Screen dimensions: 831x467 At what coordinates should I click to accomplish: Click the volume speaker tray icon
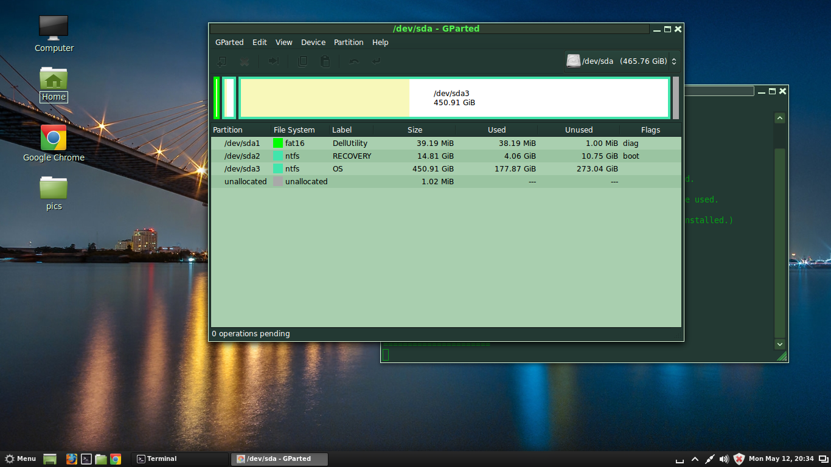[x=724, y=459]
